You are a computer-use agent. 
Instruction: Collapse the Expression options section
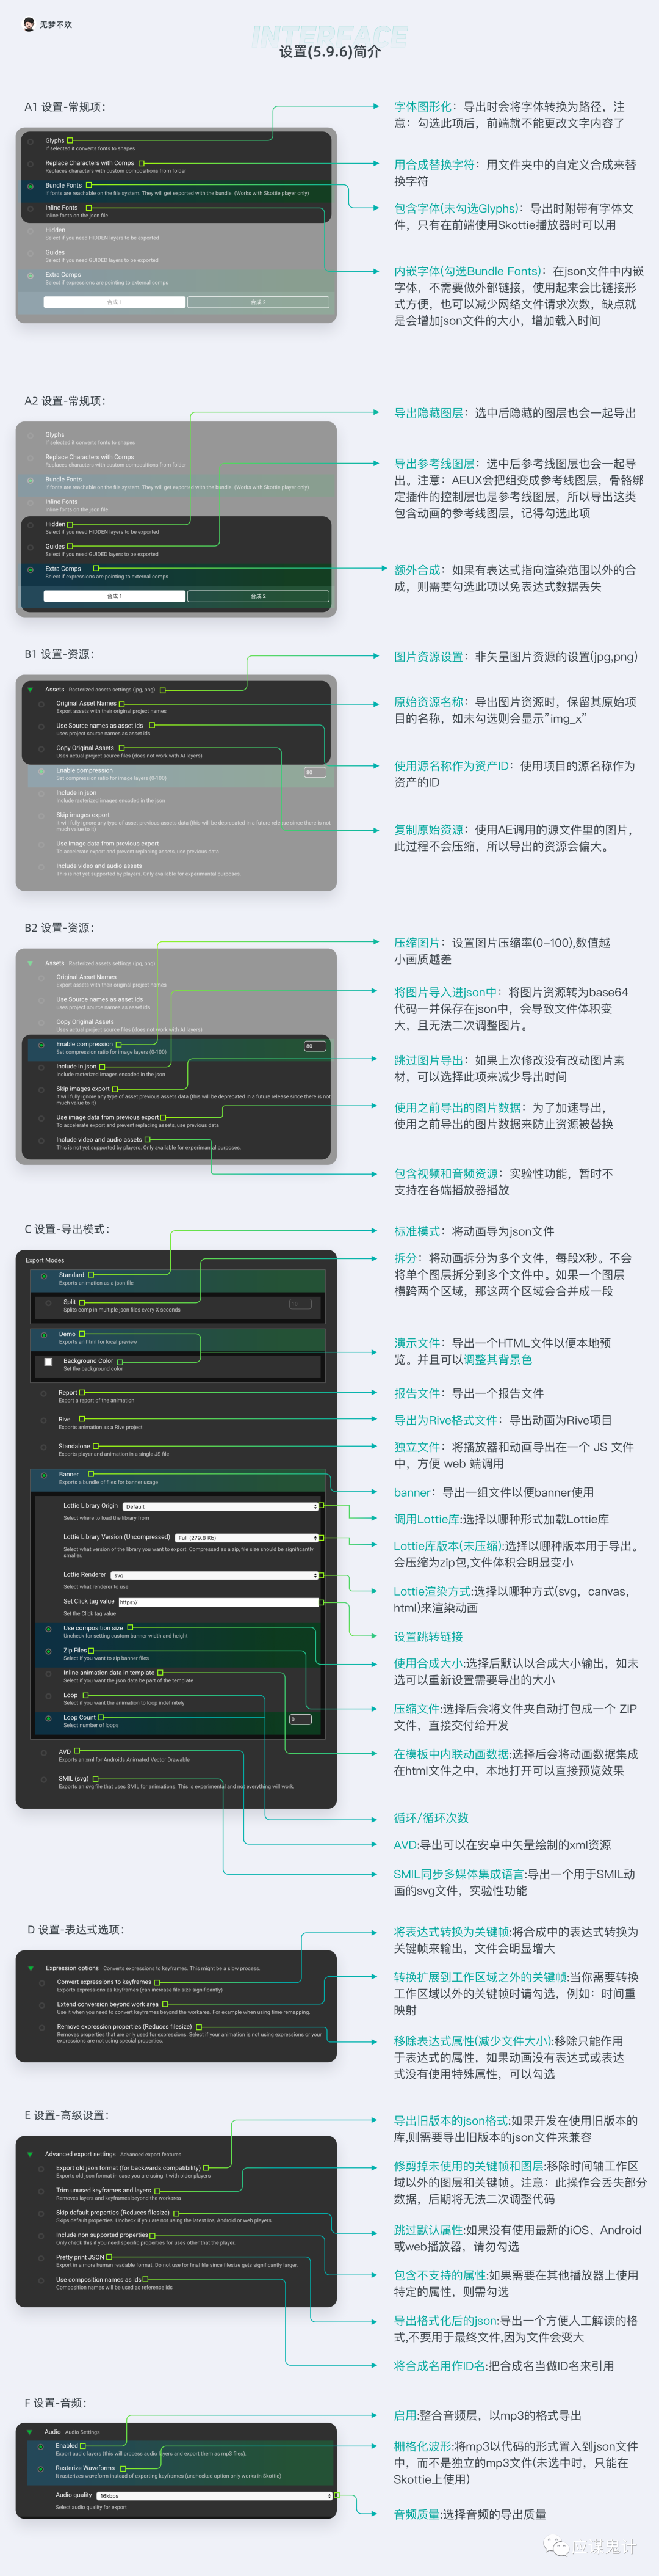coord(31,1969)
